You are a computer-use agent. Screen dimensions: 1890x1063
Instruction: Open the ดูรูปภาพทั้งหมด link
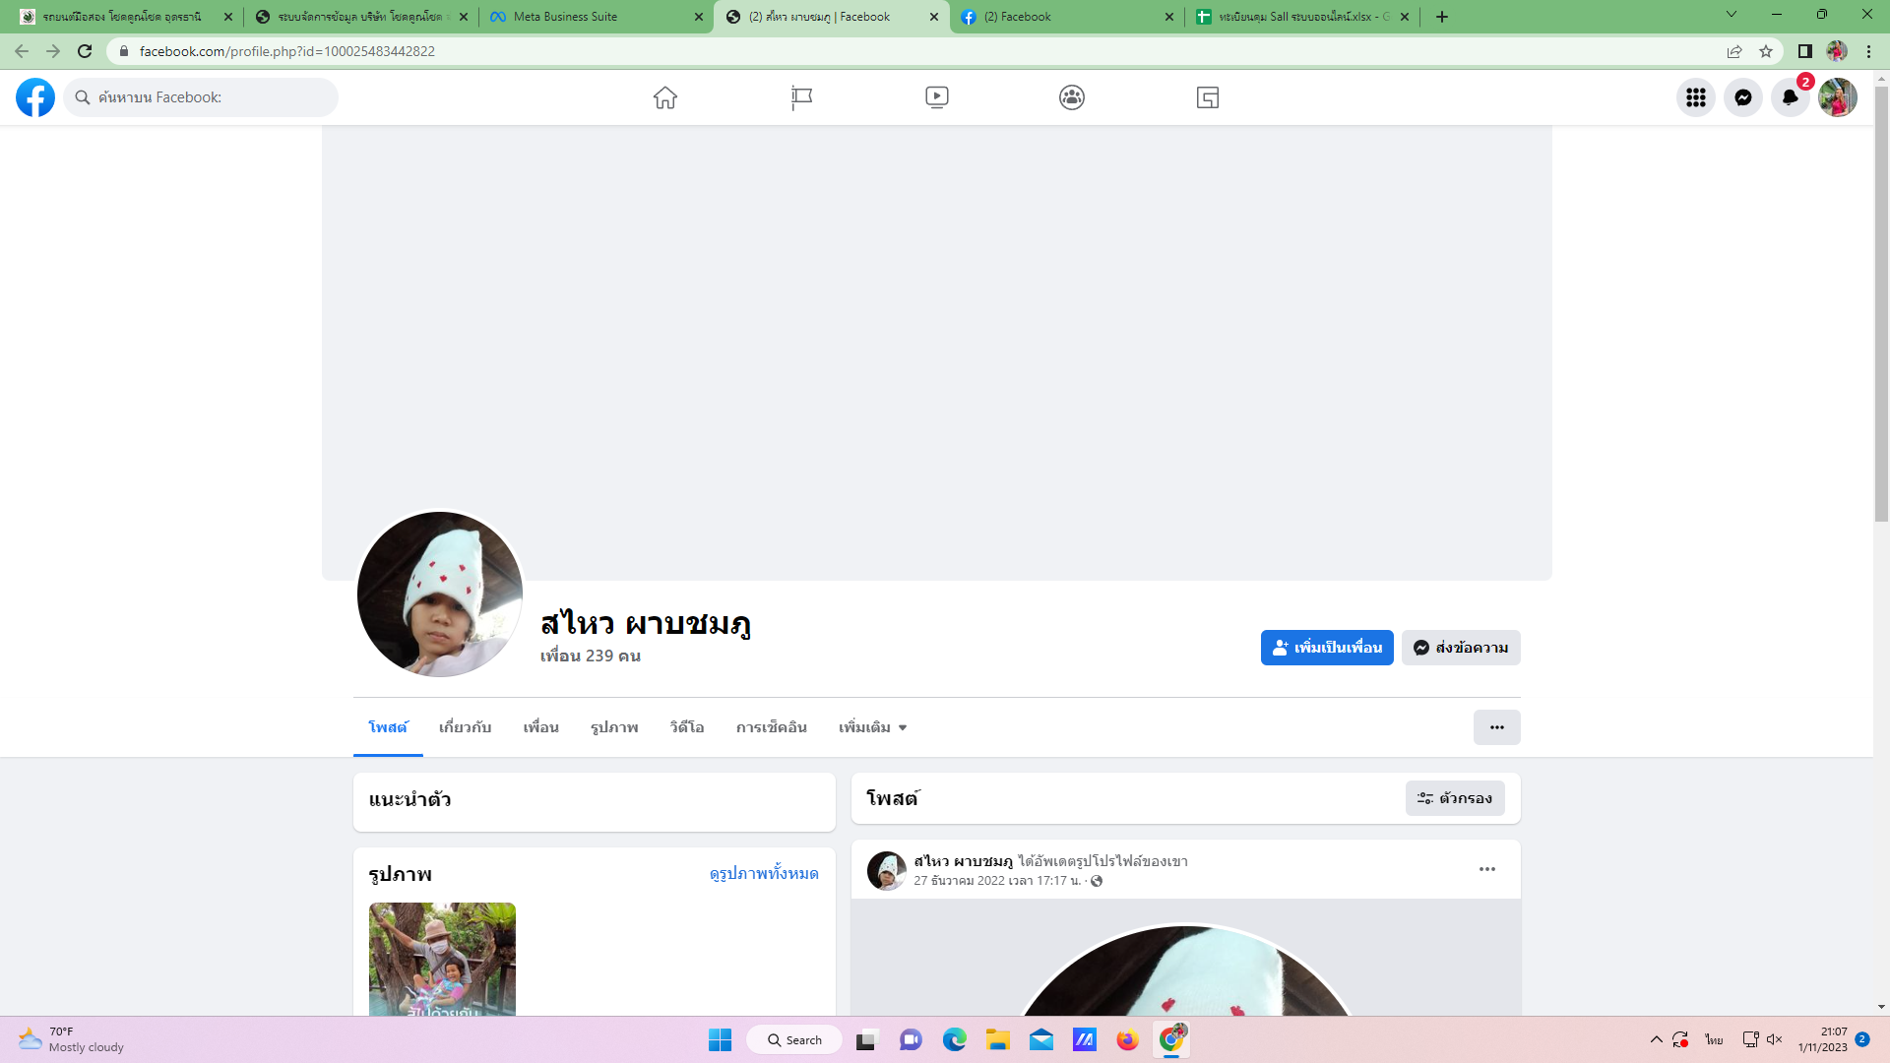tap(764, 874)
